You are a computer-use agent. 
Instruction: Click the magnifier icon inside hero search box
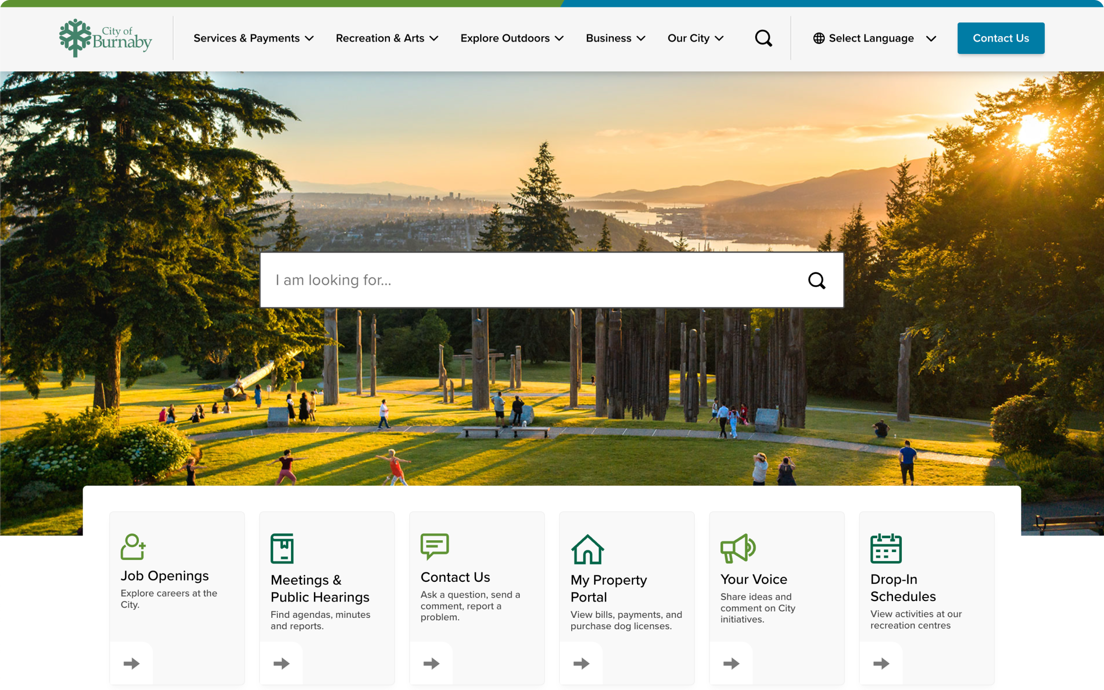pyautogui.click(x=816, y=280)
